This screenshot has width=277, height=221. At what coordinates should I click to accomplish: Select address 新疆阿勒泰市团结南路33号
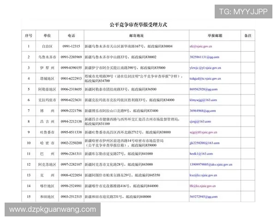pos(106,89)
